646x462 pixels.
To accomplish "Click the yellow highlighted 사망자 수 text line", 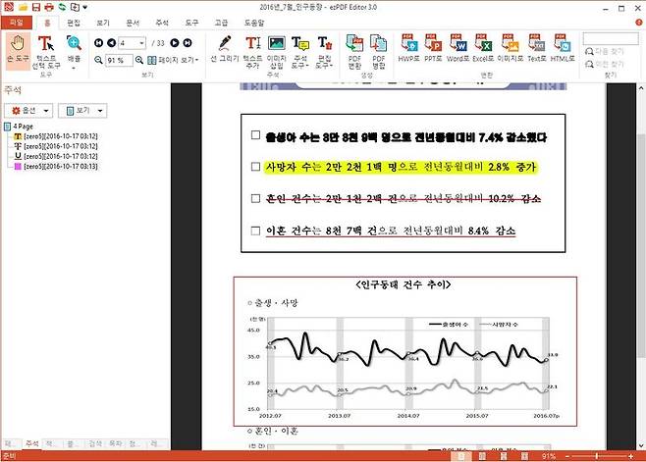I will pos(401,167).
